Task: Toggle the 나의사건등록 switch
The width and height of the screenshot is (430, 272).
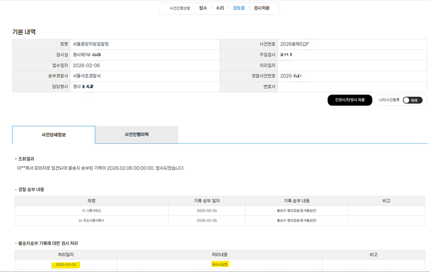Action: tap(413, 100)
